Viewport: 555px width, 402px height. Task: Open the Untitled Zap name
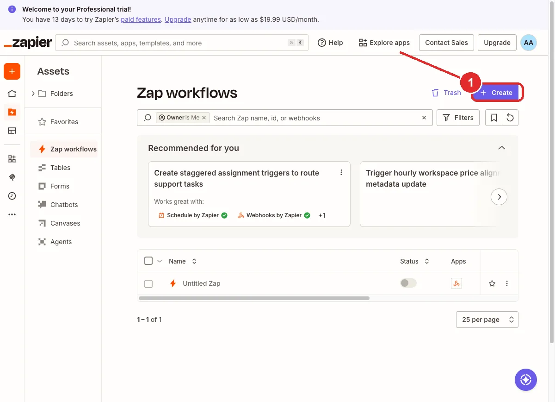click(201, 283)
